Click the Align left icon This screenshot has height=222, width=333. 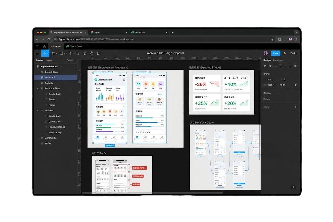[x=265, y=66]
